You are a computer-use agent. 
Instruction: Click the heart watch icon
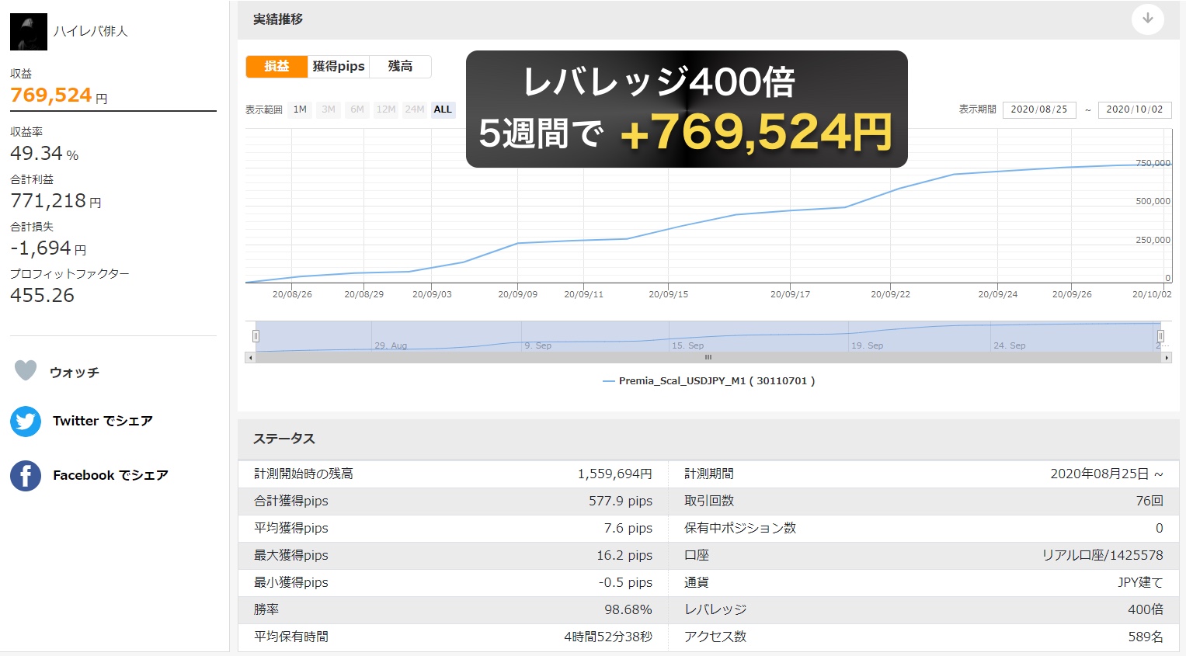[26, 371]
